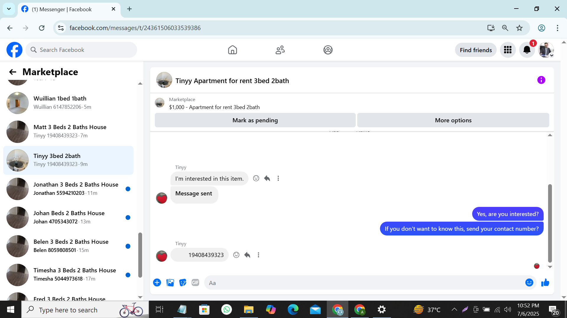Open more options for 'I'm interested' message
The width and height of the screenshot is (567, 318).
click(x=278, y=178)
